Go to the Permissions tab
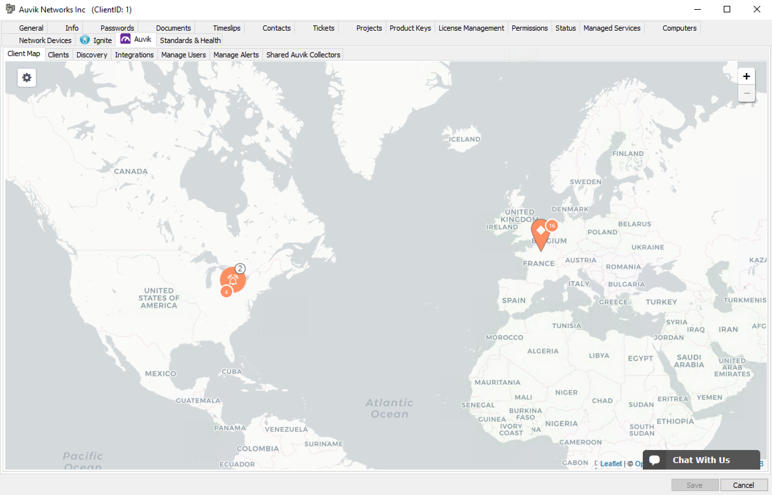The image size is (772, 495). tap(530, 28)
